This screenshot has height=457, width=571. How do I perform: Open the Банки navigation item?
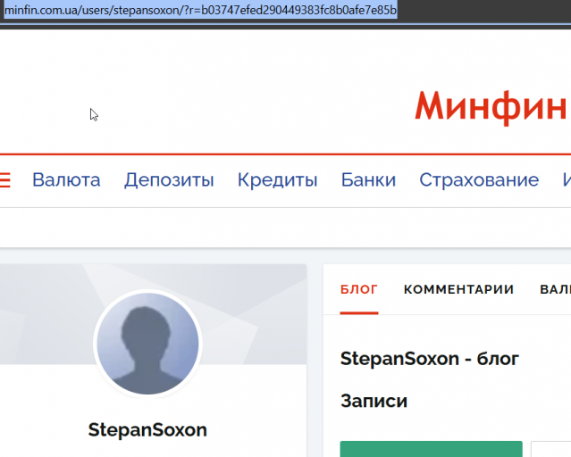click(368, 179)
